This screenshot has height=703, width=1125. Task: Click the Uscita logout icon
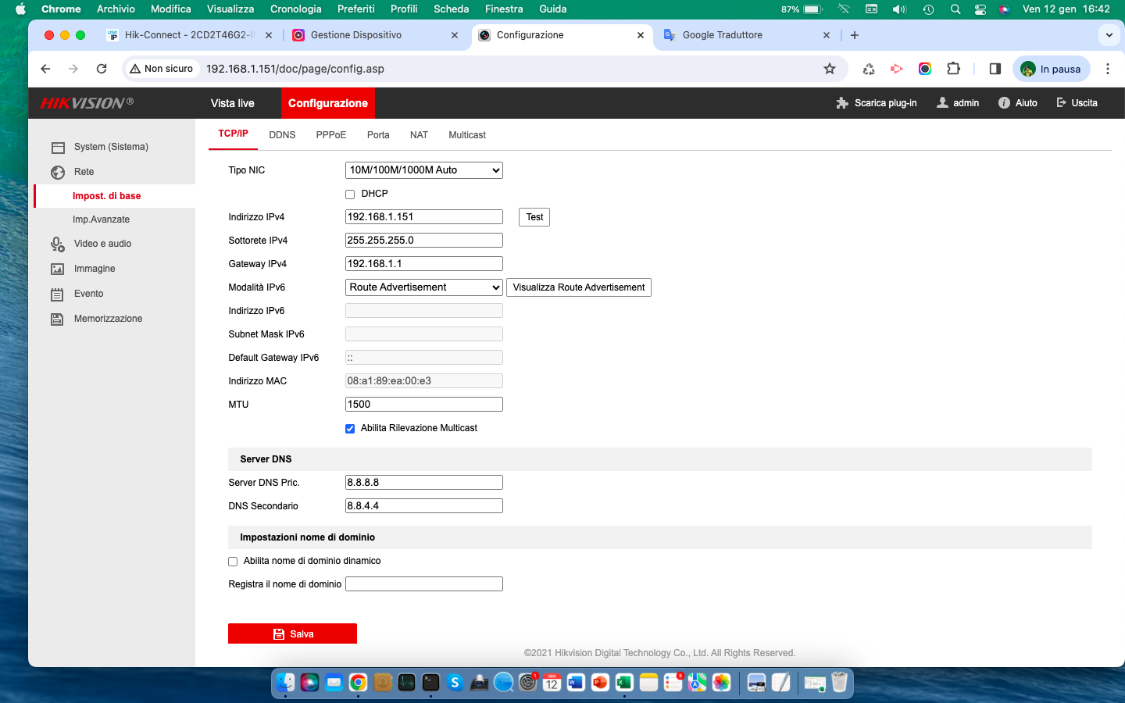pyautogui.click(x=1061, y=103)
